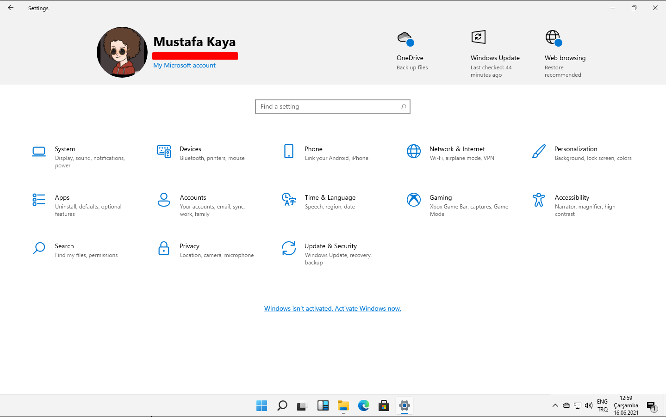This screenshot has width=666, height=417.
Task: Click the Web browsing heading in header
Action: point(565,58)
